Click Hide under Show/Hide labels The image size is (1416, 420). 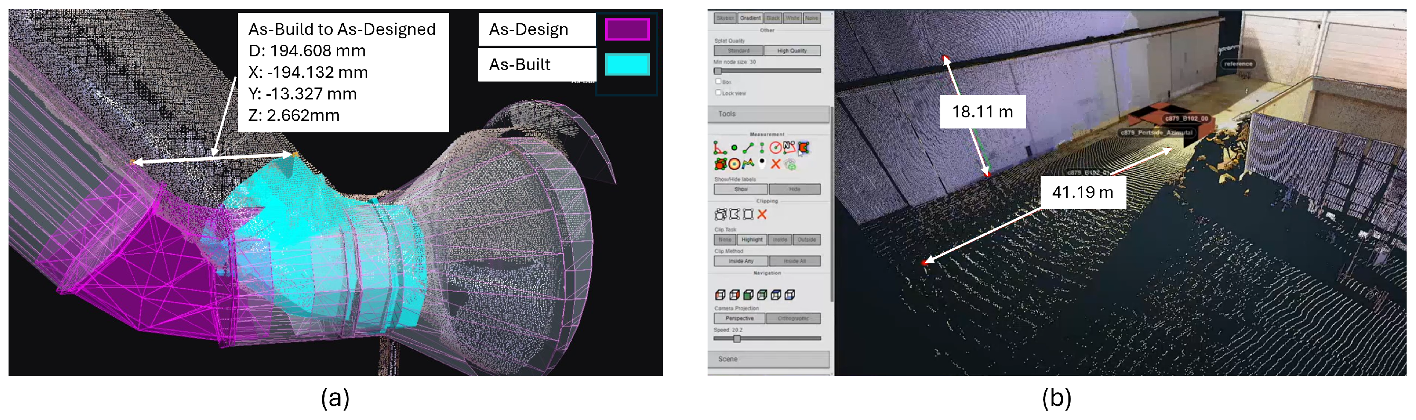click(794, 189)
